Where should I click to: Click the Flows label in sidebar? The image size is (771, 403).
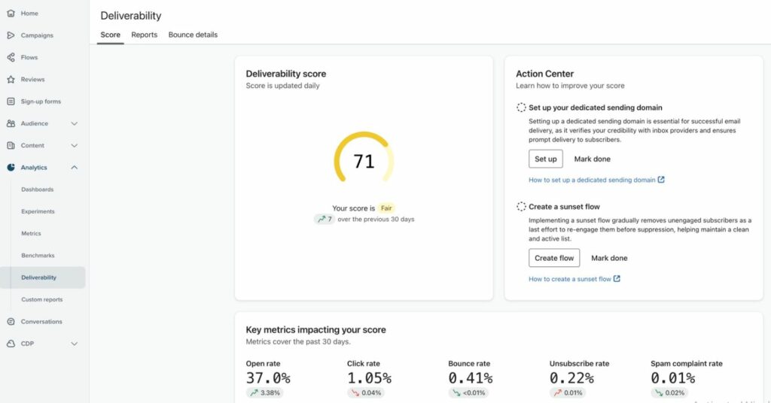(x=29, y=57)
